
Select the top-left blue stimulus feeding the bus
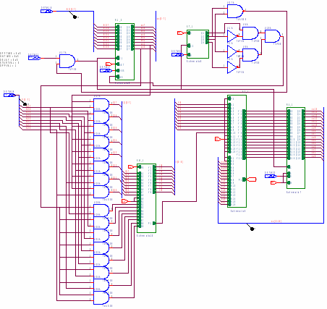46,11
